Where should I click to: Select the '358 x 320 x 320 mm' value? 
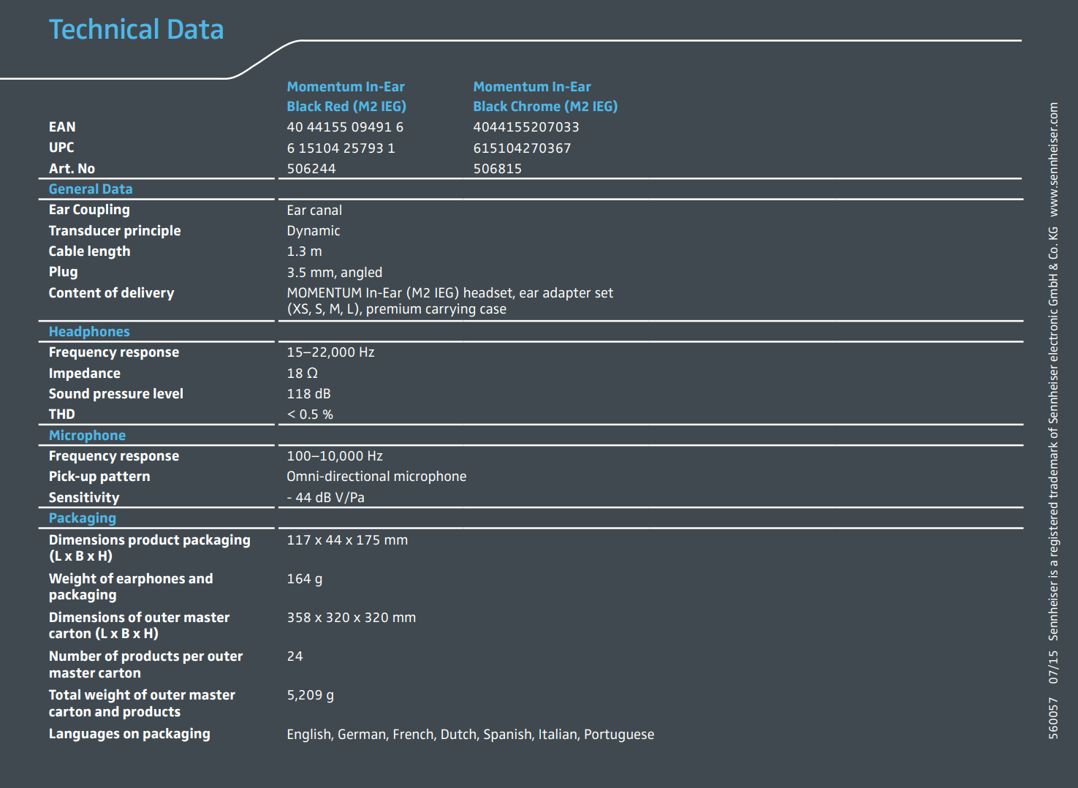(x=352, y=618)
